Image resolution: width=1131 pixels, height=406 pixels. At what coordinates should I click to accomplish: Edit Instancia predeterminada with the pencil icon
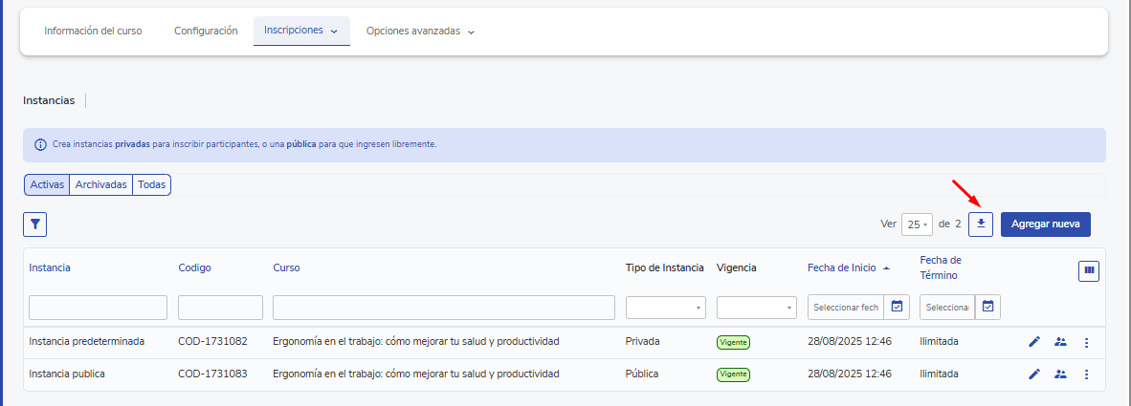[x=1034, y=342]
